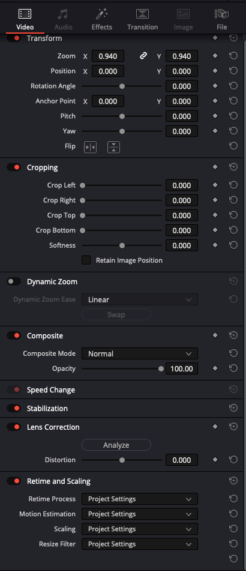The image size is (246, 571).
Task: Expand the Speed Change section
Action: 51,389
